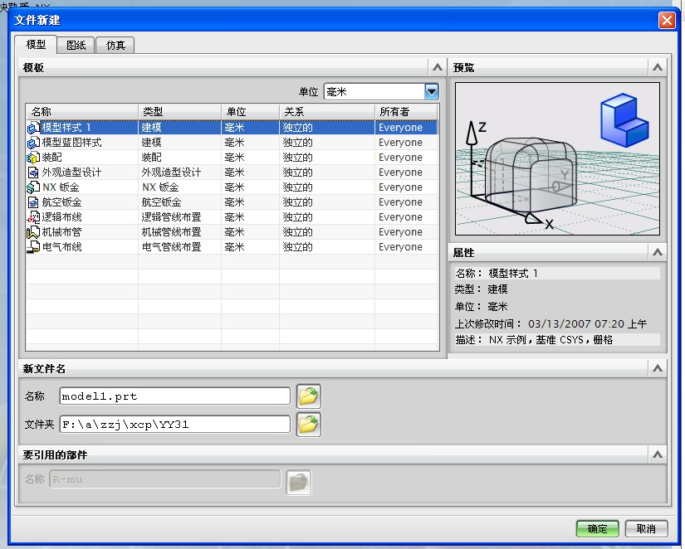This screenshot has width=685, height=549.
Task: Select the NX 钣金 name cell
Action: pyautogui.click(x=61, y=187)
